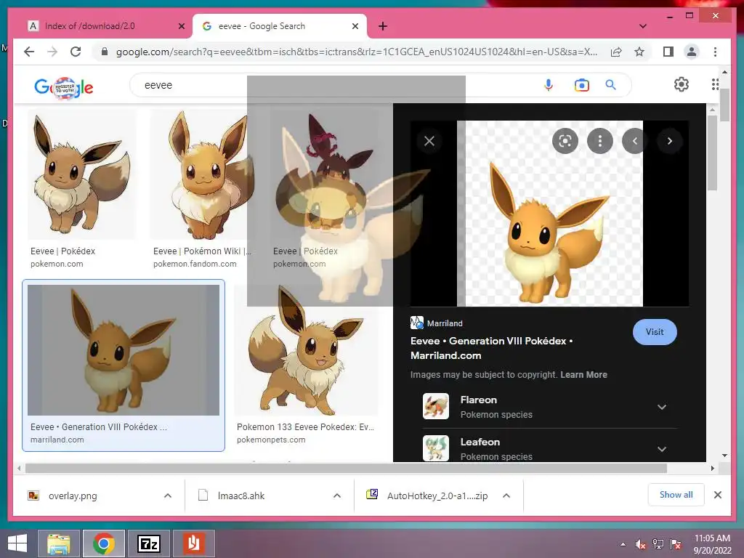Image resolution: width=744 pixels, height=558 pixels.
Task: Open AutoHotkey zip download options arrow
Action: point(506,496)
